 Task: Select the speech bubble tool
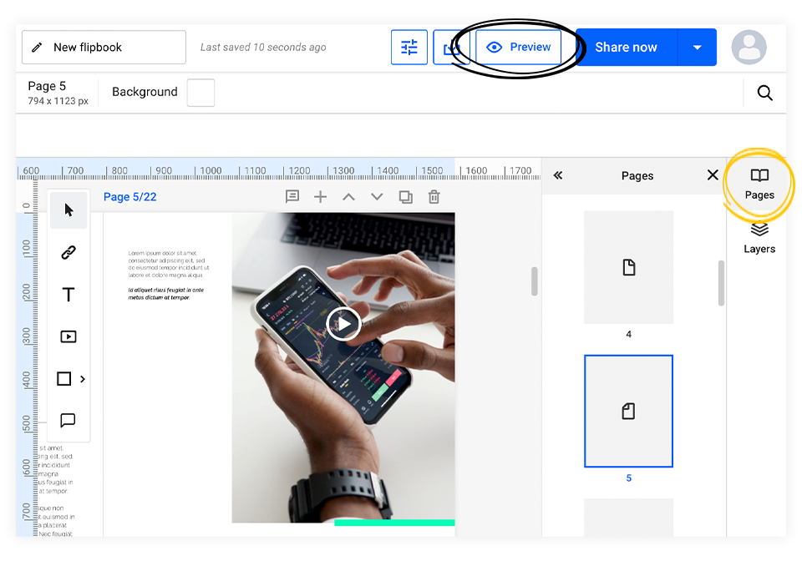tap(68, 420)
